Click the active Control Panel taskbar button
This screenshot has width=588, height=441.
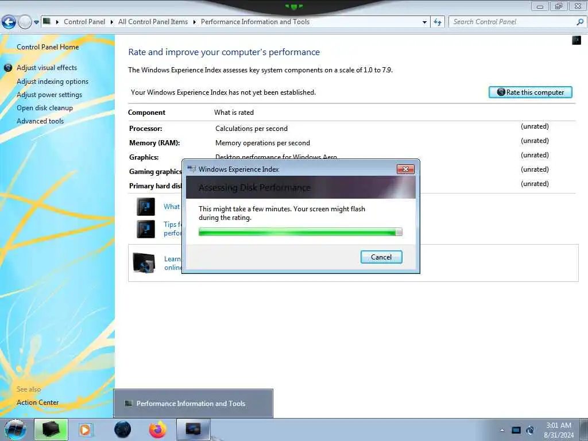pos(193,430)
